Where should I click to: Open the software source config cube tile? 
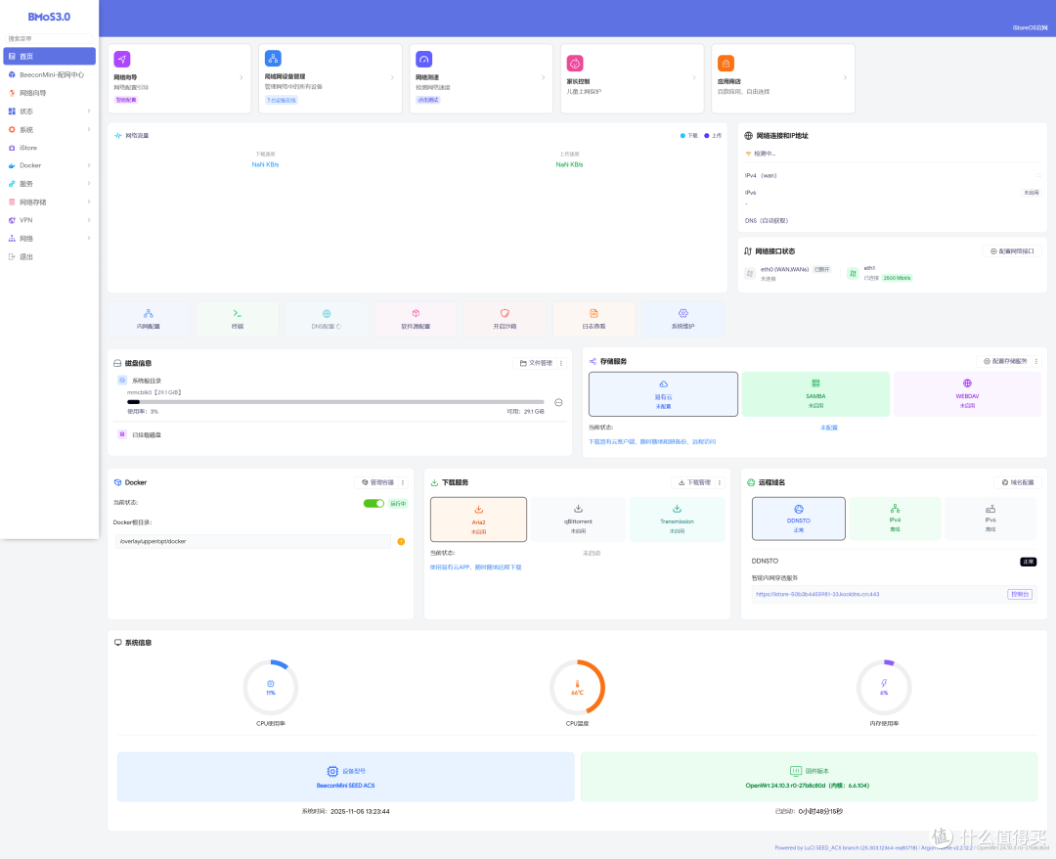point(416,319)
